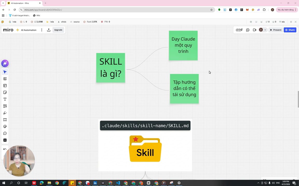Click the presenter webcam bubble
This screenshot has height=186, width=299.
coord(19,161)
